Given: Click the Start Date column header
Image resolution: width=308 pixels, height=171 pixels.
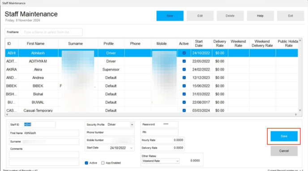Looking at the screenshot, I should tap(199, 44).
